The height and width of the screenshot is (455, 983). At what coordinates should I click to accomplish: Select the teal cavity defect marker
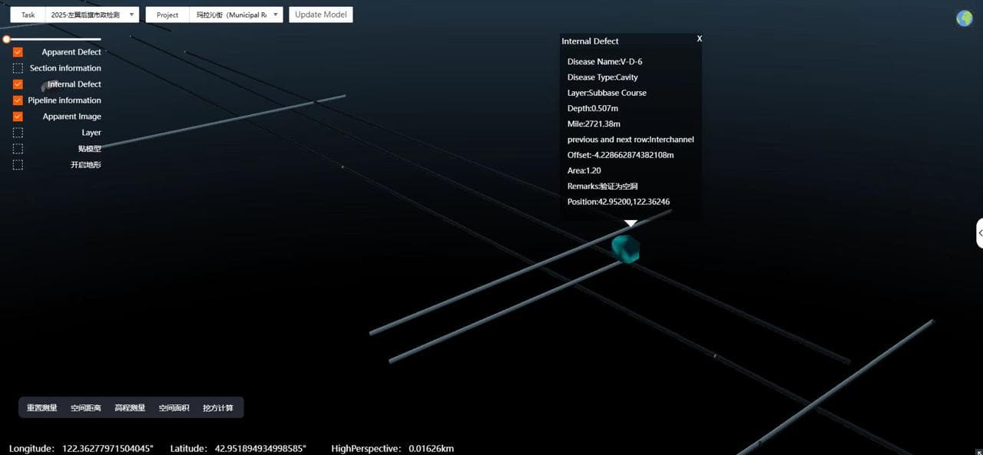625,249
